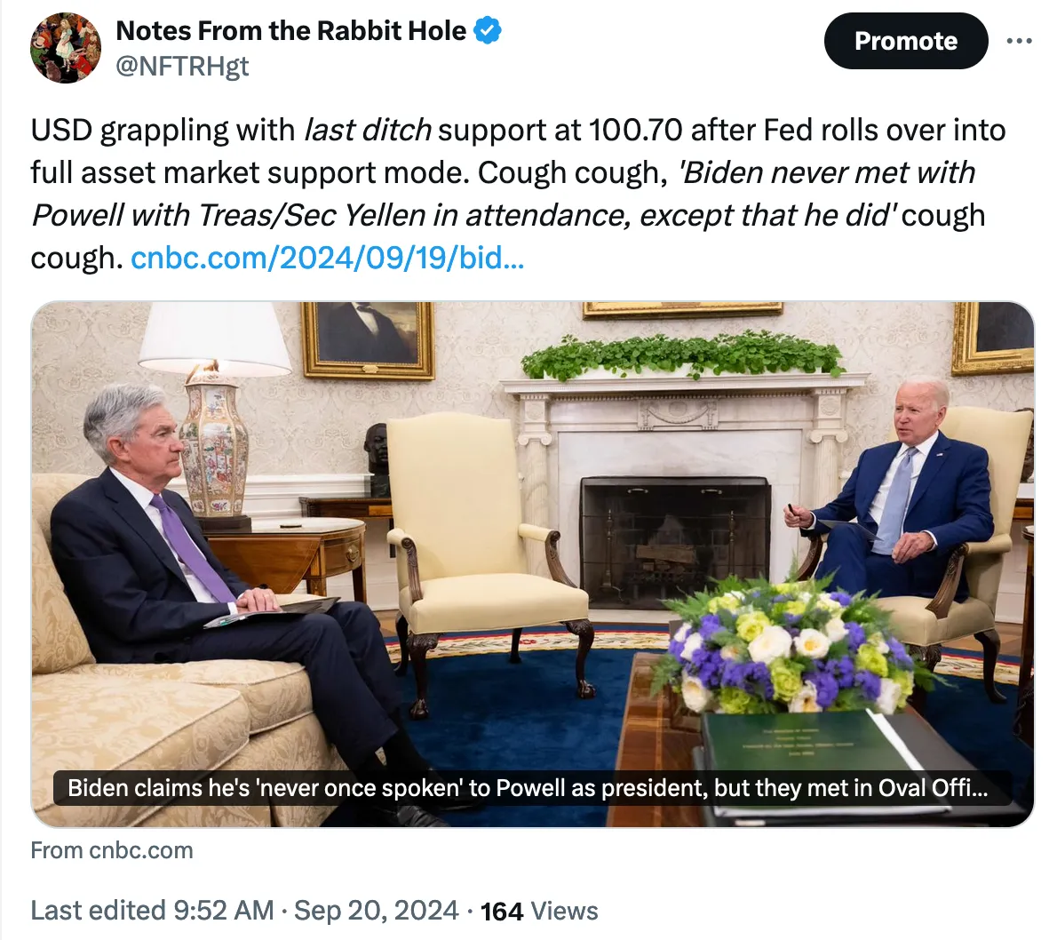Click the Biden claims headline caption on card
Image resolution: width=1057 pixels, height=940 pixels.
pyautogui.click(x=528, y=788)
